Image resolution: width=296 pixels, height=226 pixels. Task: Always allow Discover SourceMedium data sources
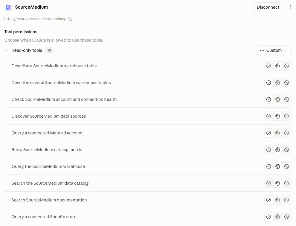[x=268, y=116]
